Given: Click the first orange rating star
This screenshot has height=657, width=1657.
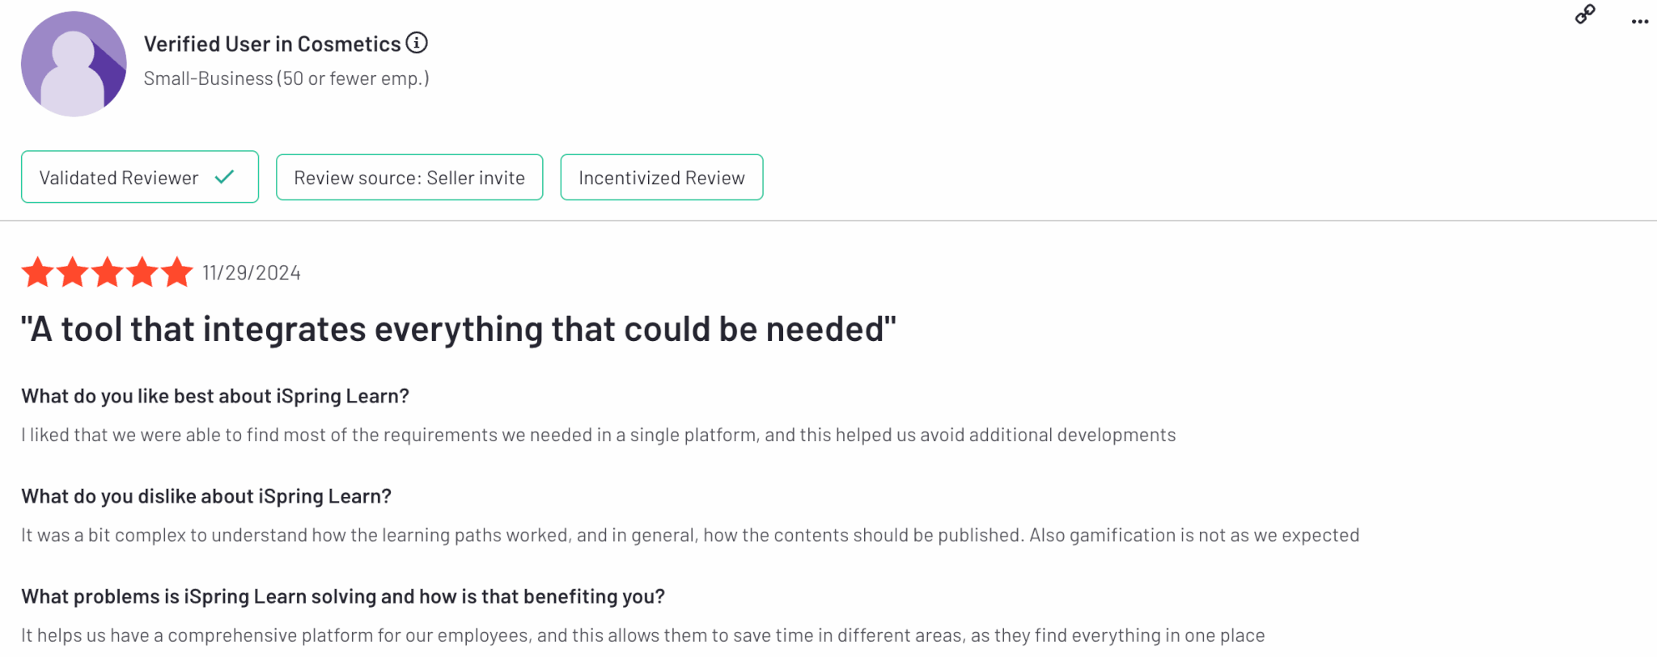Looking at the screenshot, I should [37, 273].
